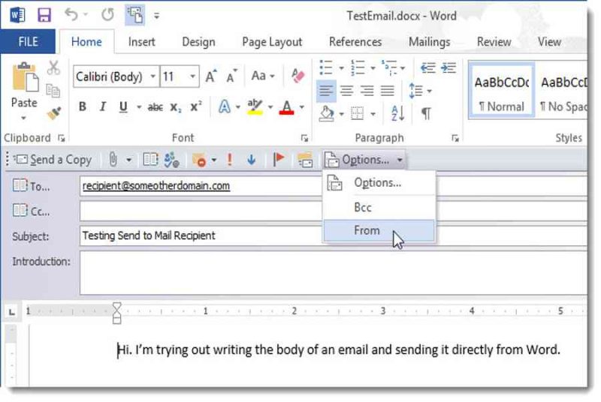Click the Check Names icon

172,160
